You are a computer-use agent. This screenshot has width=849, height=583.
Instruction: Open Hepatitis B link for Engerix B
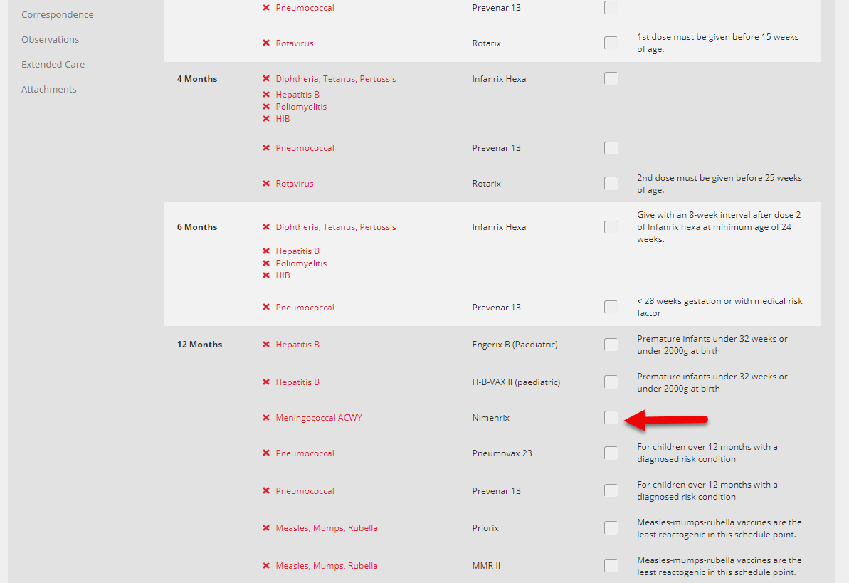(297, 345)
